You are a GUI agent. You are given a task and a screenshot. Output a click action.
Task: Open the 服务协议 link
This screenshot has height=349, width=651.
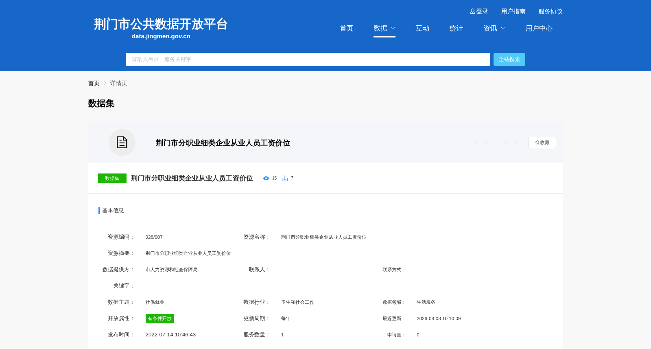tap(551, 11)
